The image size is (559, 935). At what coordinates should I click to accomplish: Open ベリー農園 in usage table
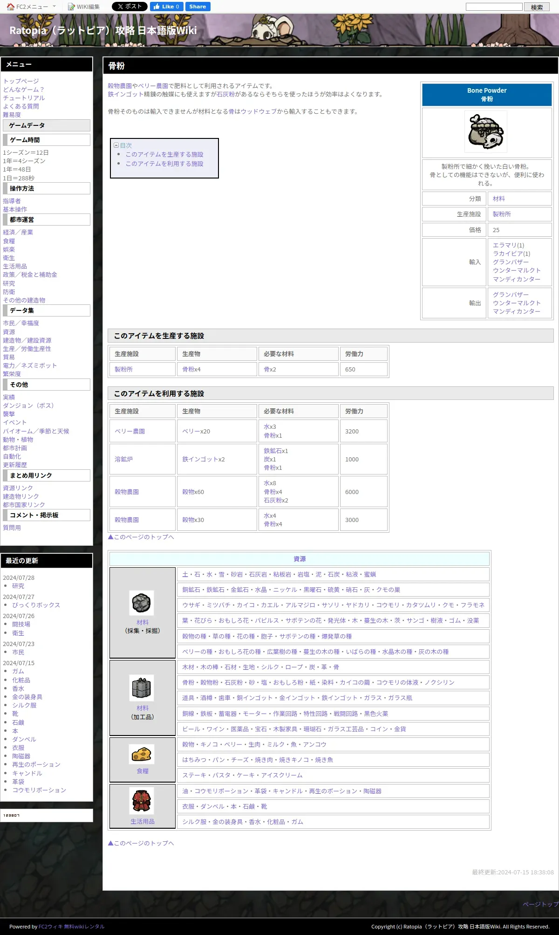click(130, 431)
